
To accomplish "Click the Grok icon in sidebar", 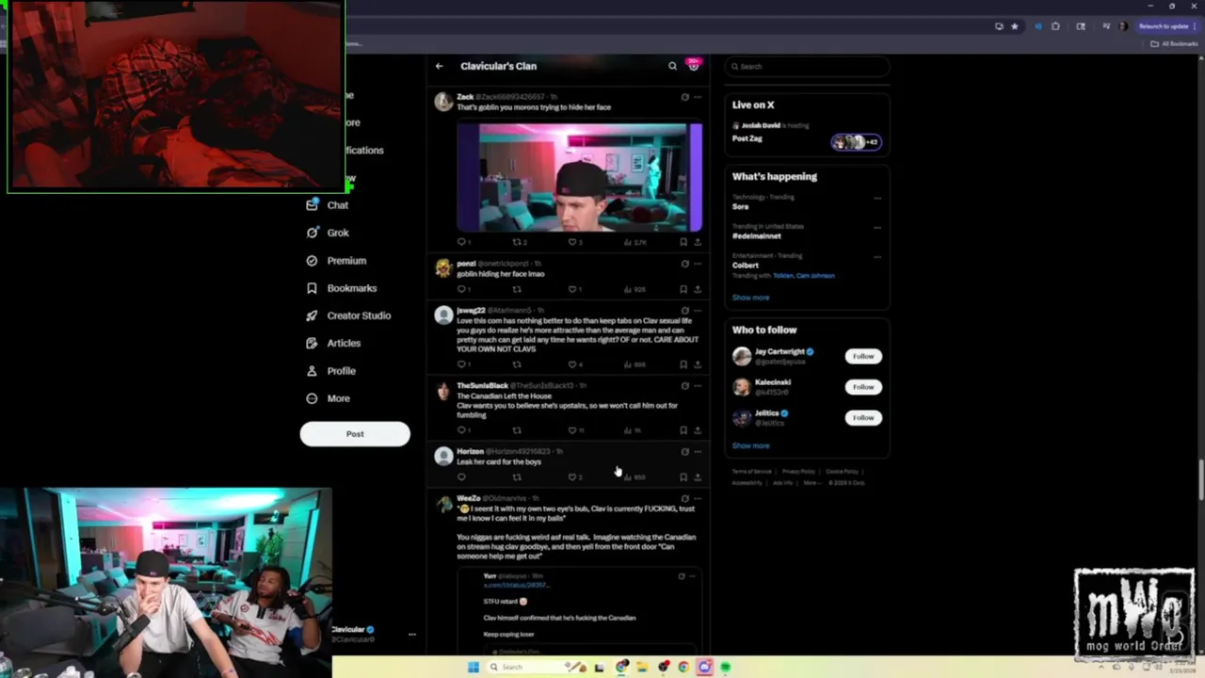I will [x=312, y=233].
